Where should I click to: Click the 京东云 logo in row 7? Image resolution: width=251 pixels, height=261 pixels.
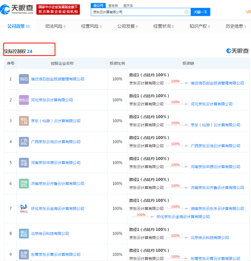[x=24, y=209]
